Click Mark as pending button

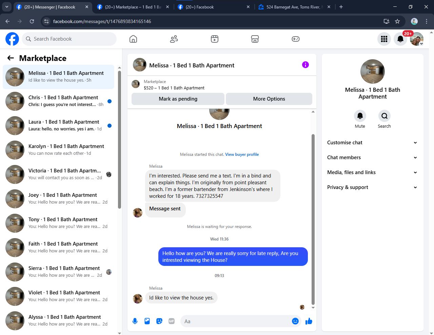(x=178, y=99)
